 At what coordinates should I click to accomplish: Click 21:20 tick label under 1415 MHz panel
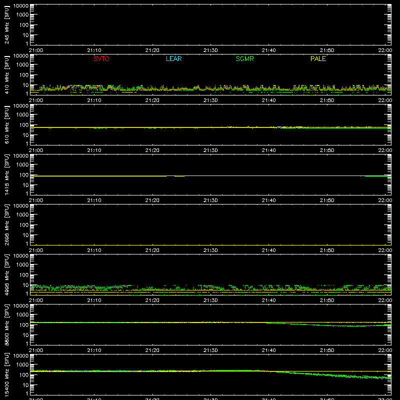(x=152, y=200)
